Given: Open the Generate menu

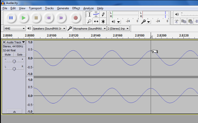Looking at the screenshot, I should coord(63,8).
